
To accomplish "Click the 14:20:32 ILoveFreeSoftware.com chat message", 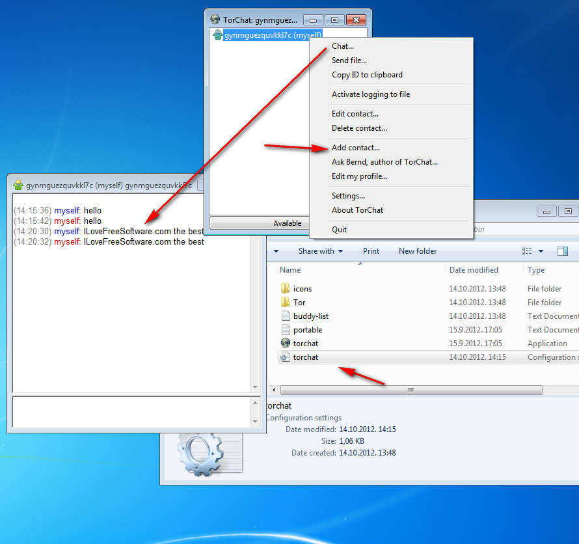I will (109, 242).
